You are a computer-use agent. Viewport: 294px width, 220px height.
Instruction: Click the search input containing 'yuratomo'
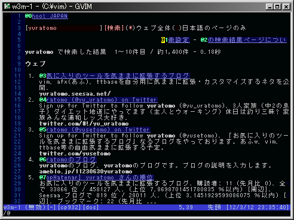(63, 28)
